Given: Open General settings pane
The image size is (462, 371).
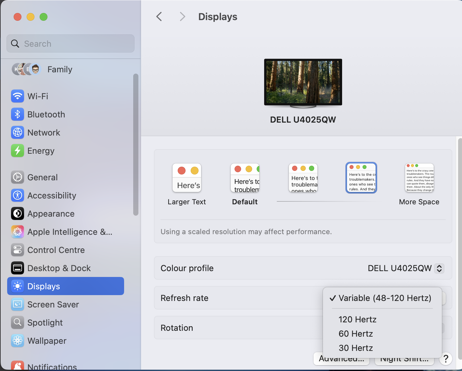Looking at the screenshot, I should tap(66, 177).
